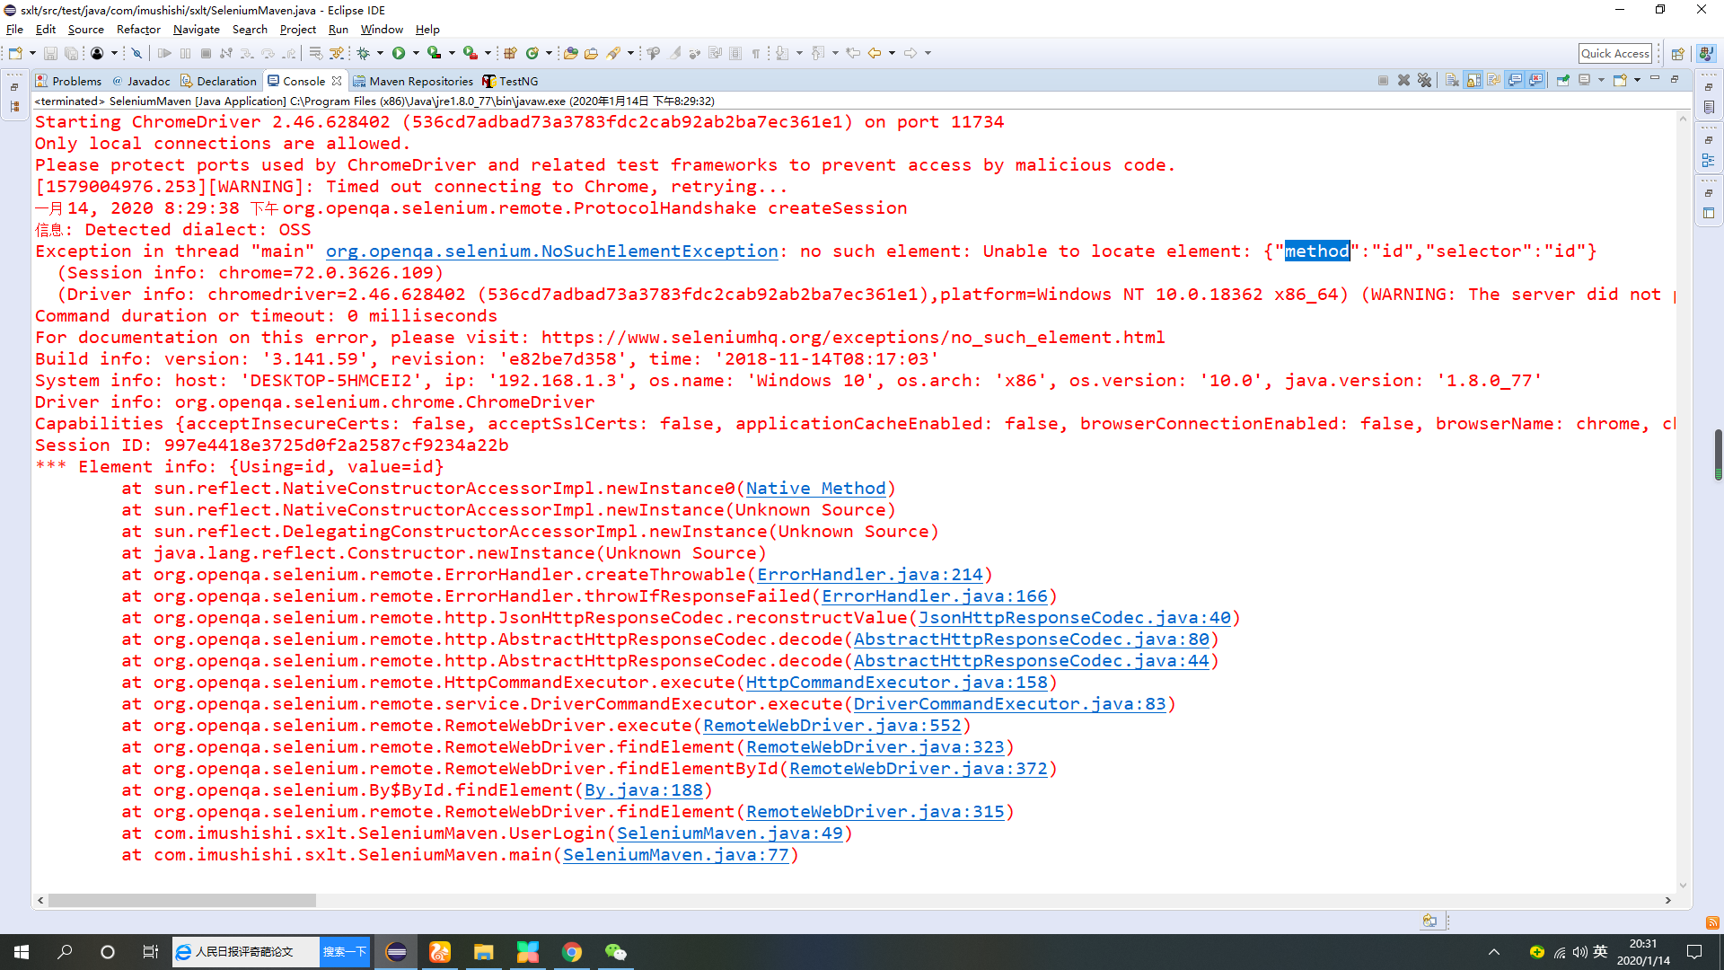Clear the console output
The height and width of the screenshot is (970, 1724).
pos(1452,81)
